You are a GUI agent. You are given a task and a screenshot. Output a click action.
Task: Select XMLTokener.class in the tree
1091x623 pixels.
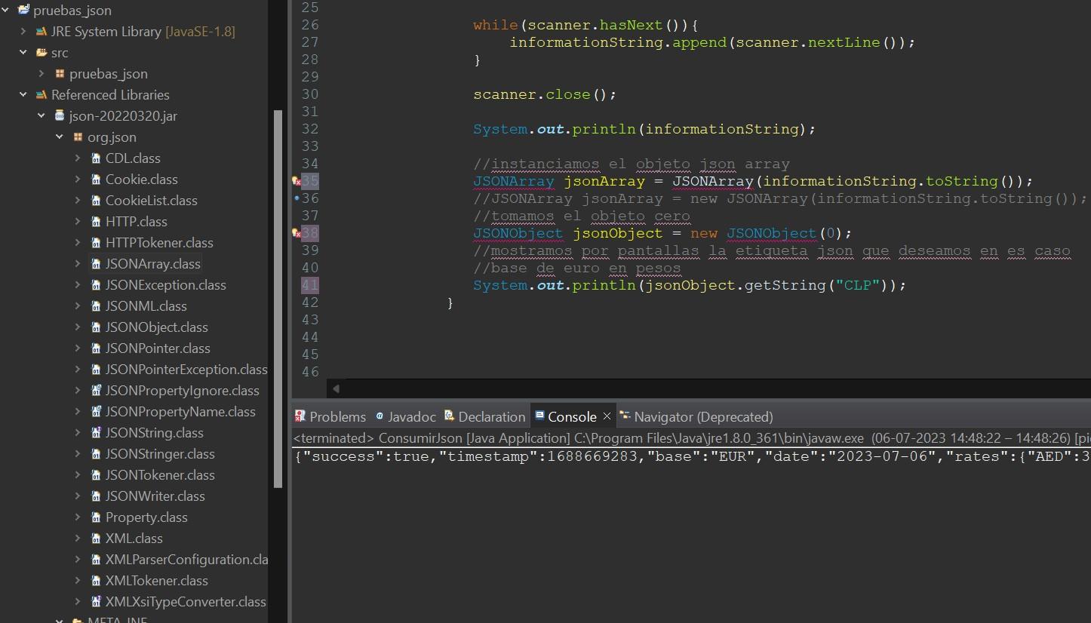[x=156, y=581]
